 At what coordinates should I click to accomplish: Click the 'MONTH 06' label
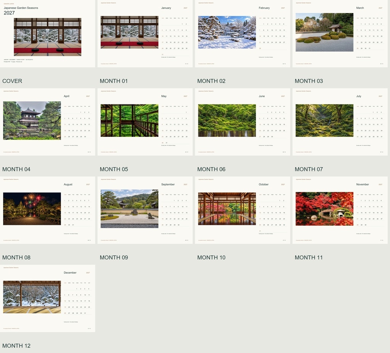coord(211,169)
